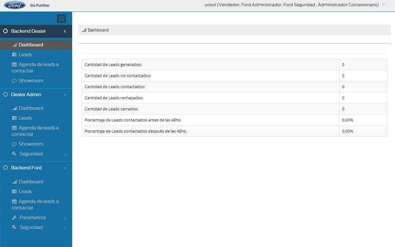Collapse the Backend Dealer section chevron
395x247 pixels.
pos(65,32)
